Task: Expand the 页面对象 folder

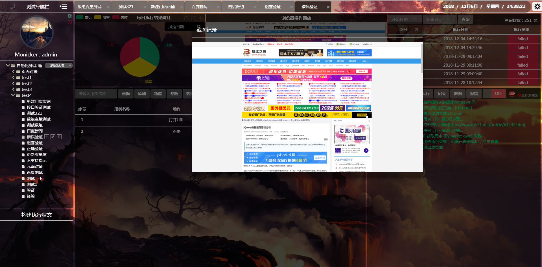Action: (x=13, y=72)
